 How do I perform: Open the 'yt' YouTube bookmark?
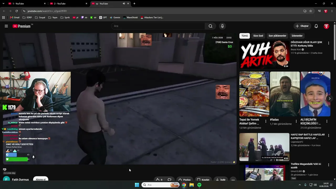pos(76,18)
